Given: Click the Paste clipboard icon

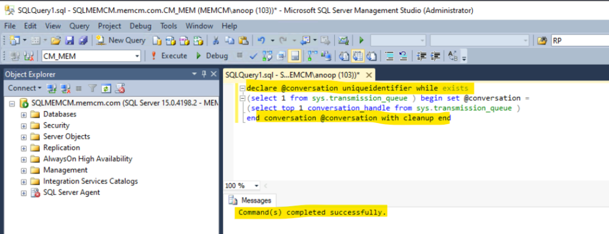Looking at the screenshot, I should point(243,40).
